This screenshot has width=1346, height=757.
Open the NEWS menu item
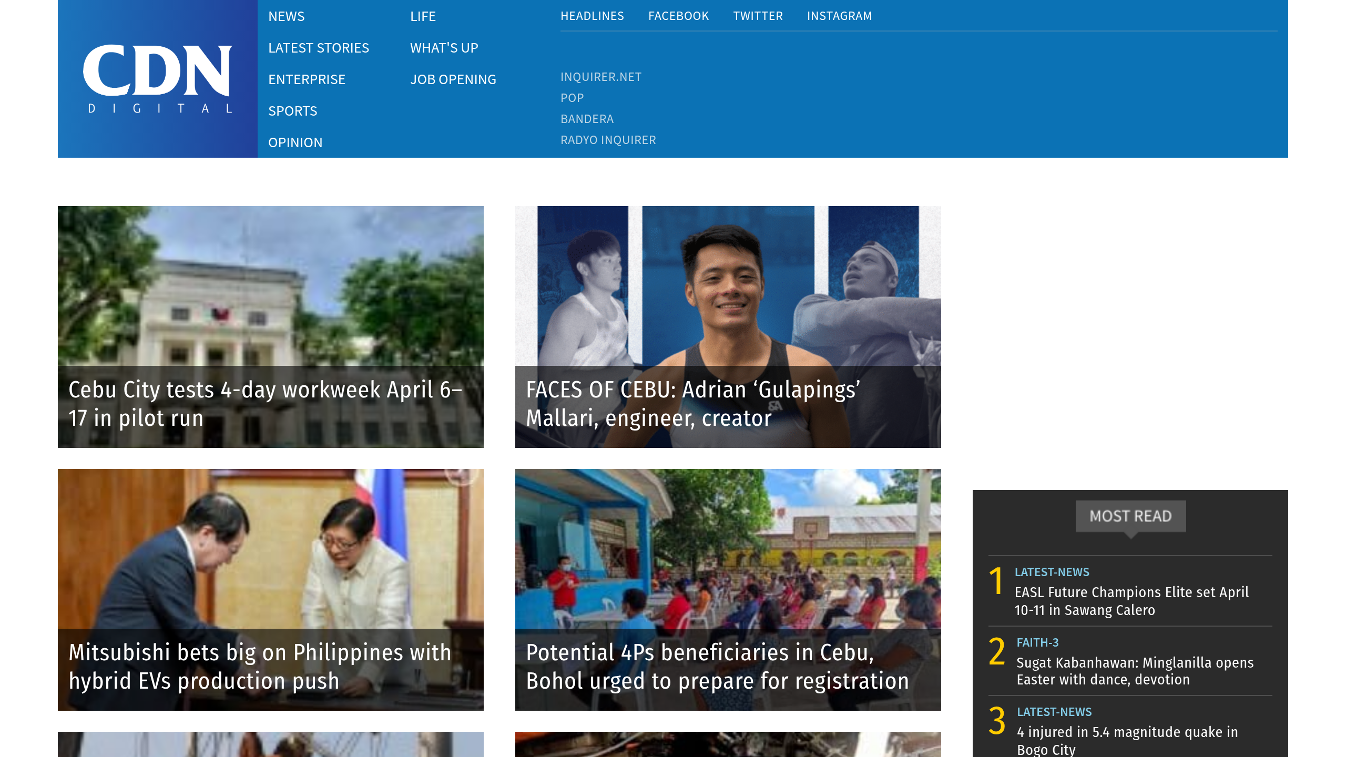pyautogui.click(x=287, y=16)
